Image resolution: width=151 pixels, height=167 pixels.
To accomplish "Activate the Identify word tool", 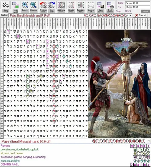I will 71,7.
